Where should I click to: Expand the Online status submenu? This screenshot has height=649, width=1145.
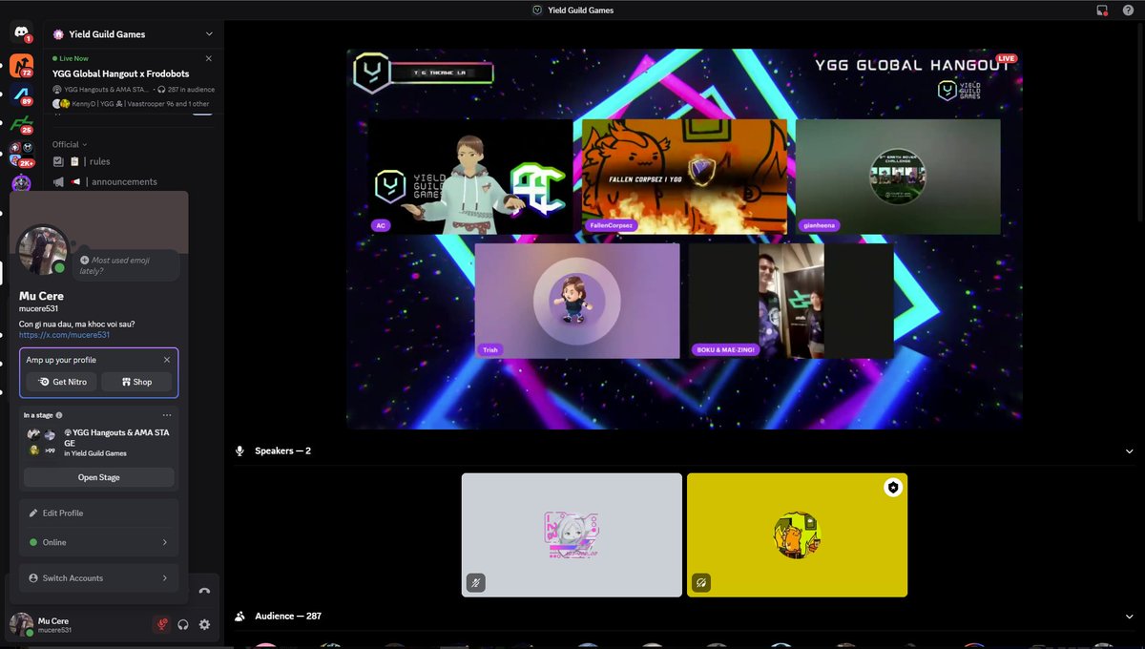pos(164,542)
